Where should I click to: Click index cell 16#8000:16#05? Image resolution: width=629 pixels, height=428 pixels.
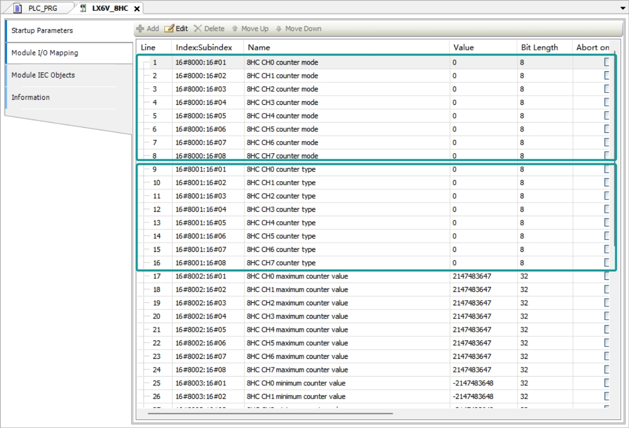(x=208, y=116)
